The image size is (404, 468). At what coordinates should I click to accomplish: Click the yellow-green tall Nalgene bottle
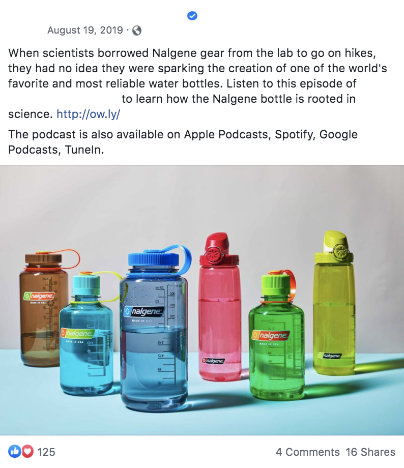334,303
